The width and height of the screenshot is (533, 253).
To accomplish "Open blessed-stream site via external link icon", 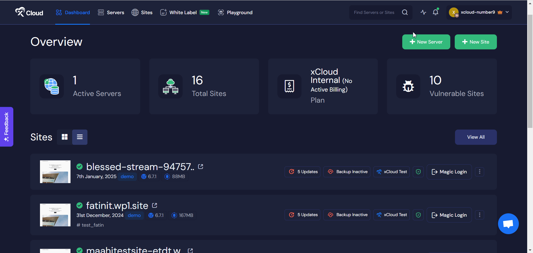I will pos(201,166).
